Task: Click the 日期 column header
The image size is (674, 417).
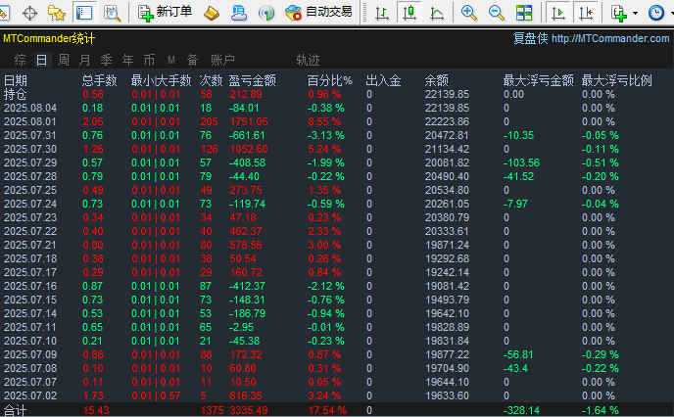Action: point(16,80)
